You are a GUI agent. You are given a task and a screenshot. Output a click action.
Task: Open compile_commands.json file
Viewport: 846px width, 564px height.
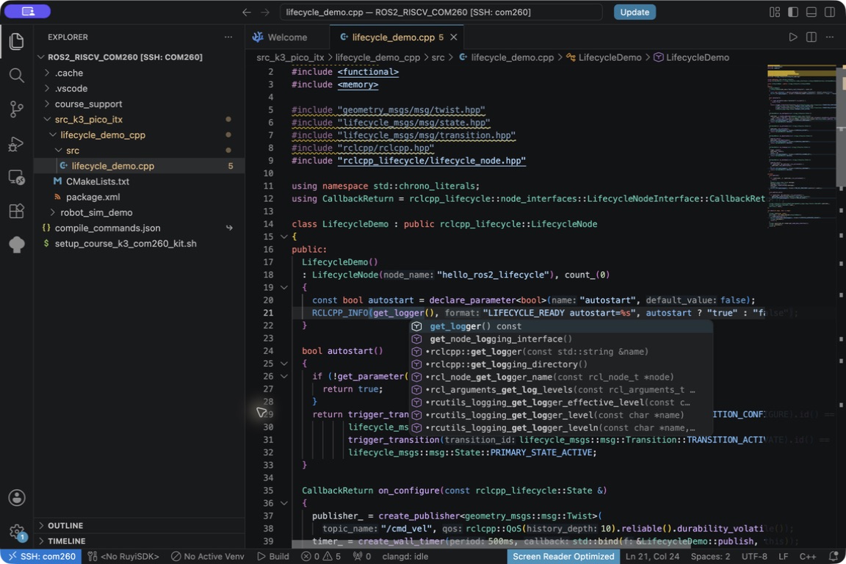pos(140,228)
